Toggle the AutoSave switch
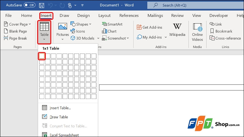The image size is (244, 137). tap(30, 5)
